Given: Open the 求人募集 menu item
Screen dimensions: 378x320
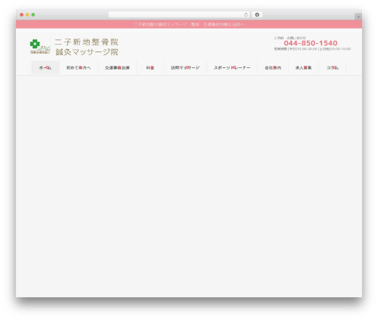Looking at the screenshot, I should [303, 67].
